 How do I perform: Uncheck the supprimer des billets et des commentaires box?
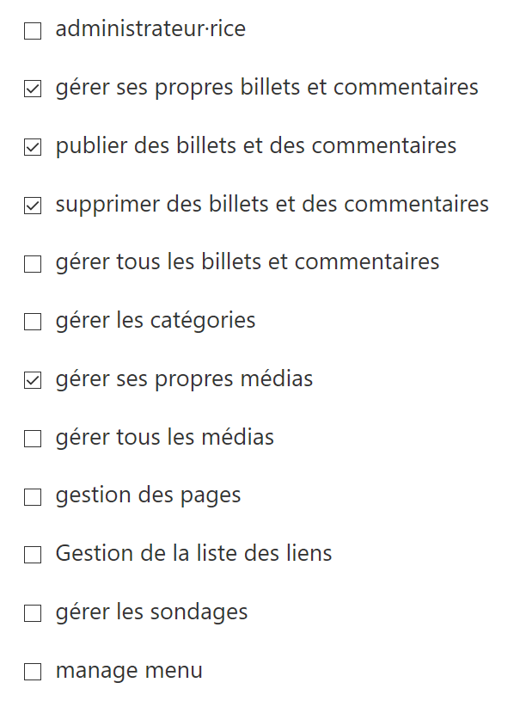(33, 206)
